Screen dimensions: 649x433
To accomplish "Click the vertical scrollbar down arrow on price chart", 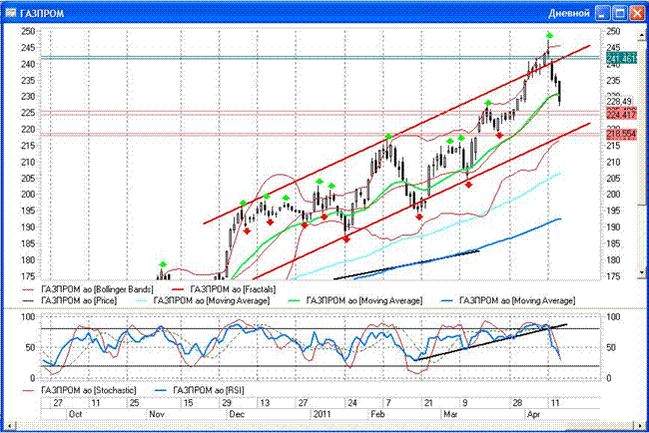I will [642, 272].
